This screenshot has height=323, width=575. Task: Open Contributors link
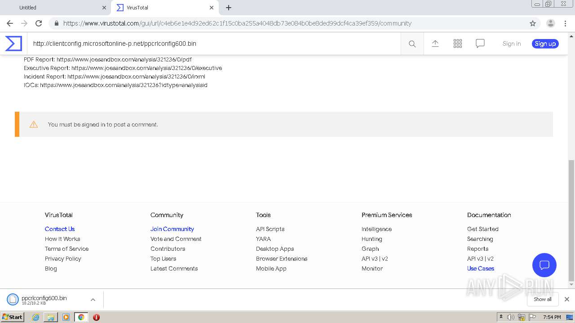168,249
